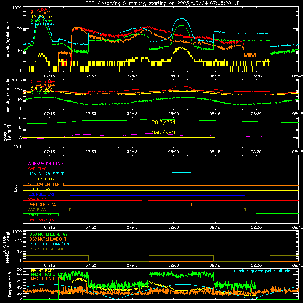Select the 'BAD_PACKETS' flag label
This screenshot has height=303, width=303.
[x=41, y=220]
